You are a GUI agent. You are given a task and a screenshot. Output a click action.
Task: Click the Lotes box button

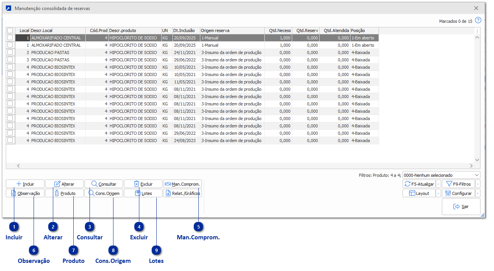[143, 193]
